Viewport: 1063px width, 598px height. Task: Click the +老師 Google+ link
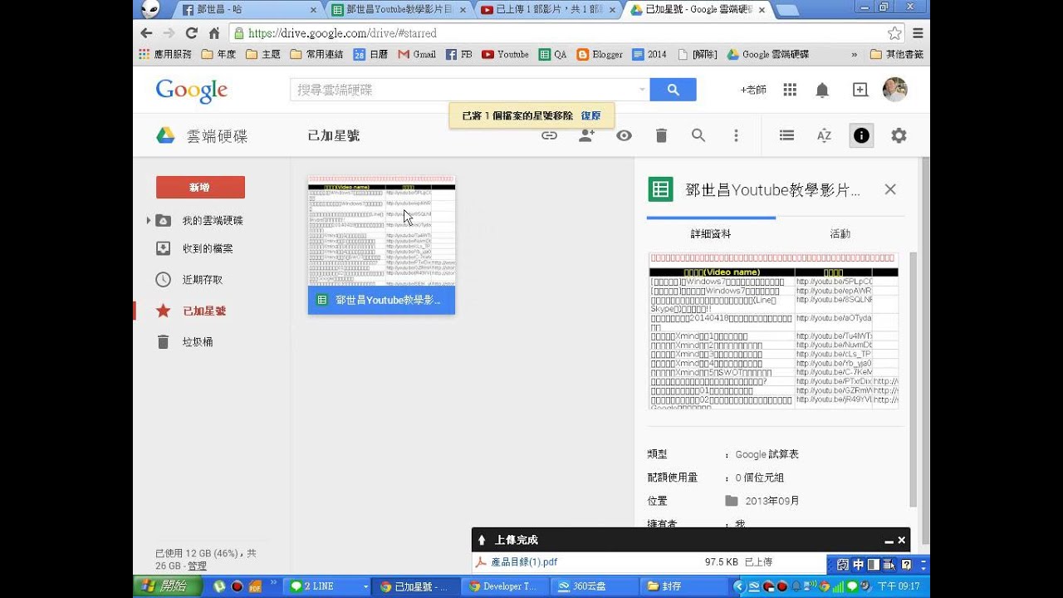(753, 90)
